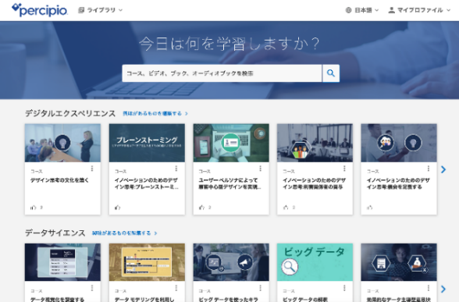The height and width of the screenshot is (302, 459).
Task: Like the ユーザーペルソナ course card
Action: point(201,208)
